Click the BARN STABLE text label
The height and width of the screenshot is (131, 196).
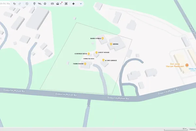coord(96,38)
